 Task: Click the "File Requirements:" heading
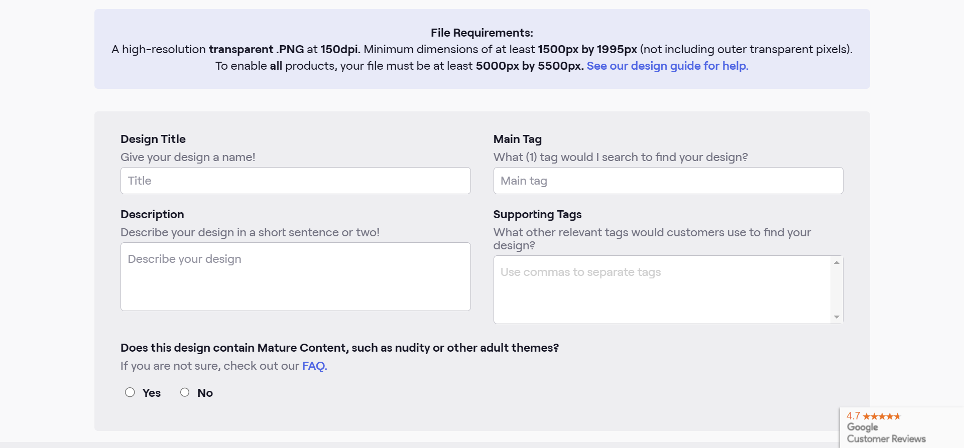pos(482,33)
